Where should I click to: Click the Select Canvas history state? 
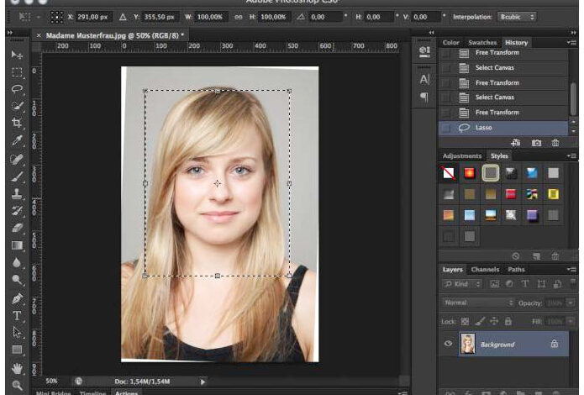tap(494, 67)
